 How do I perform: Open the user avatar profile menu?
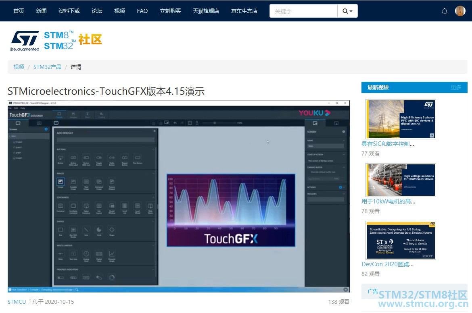click(x=460, y=11)
